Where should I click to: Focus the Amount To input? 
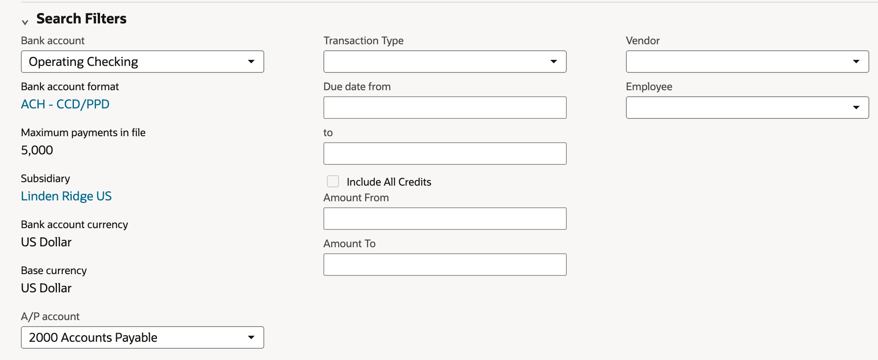tap(445, 265)
